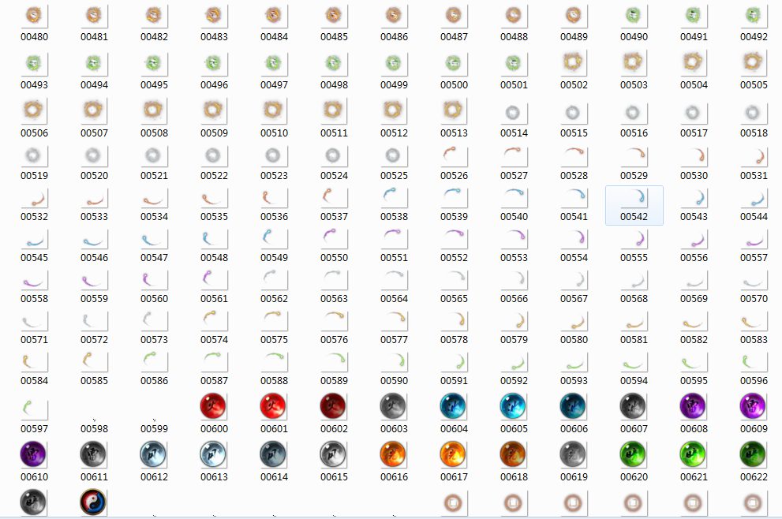The height and width of the screenshot is (519, 782).
Task: Select the grey orb file 00603
Action: (393, 407)
